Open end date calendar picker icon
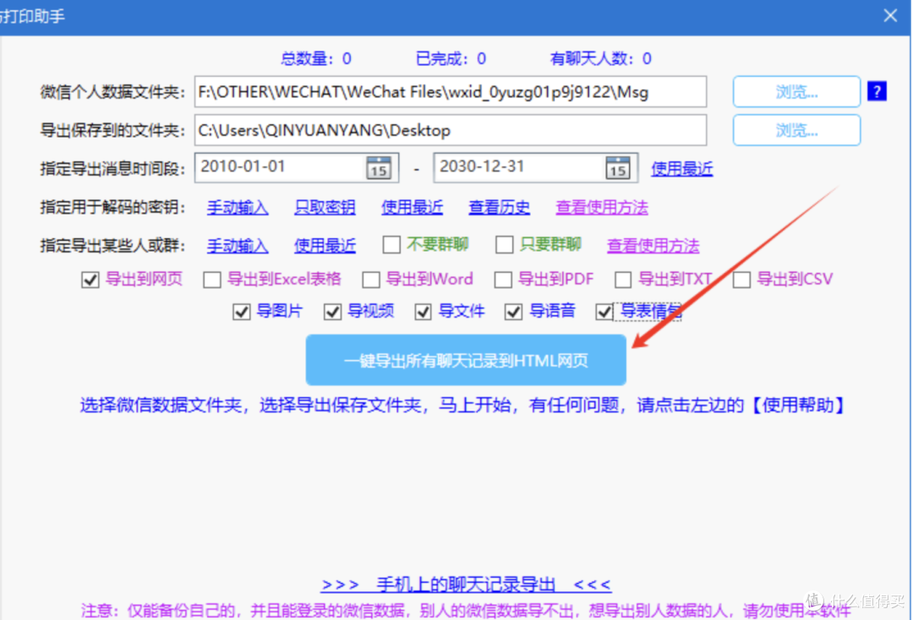Image resolution: width=913 pixels, height=620 pixels. coord(618,168)
